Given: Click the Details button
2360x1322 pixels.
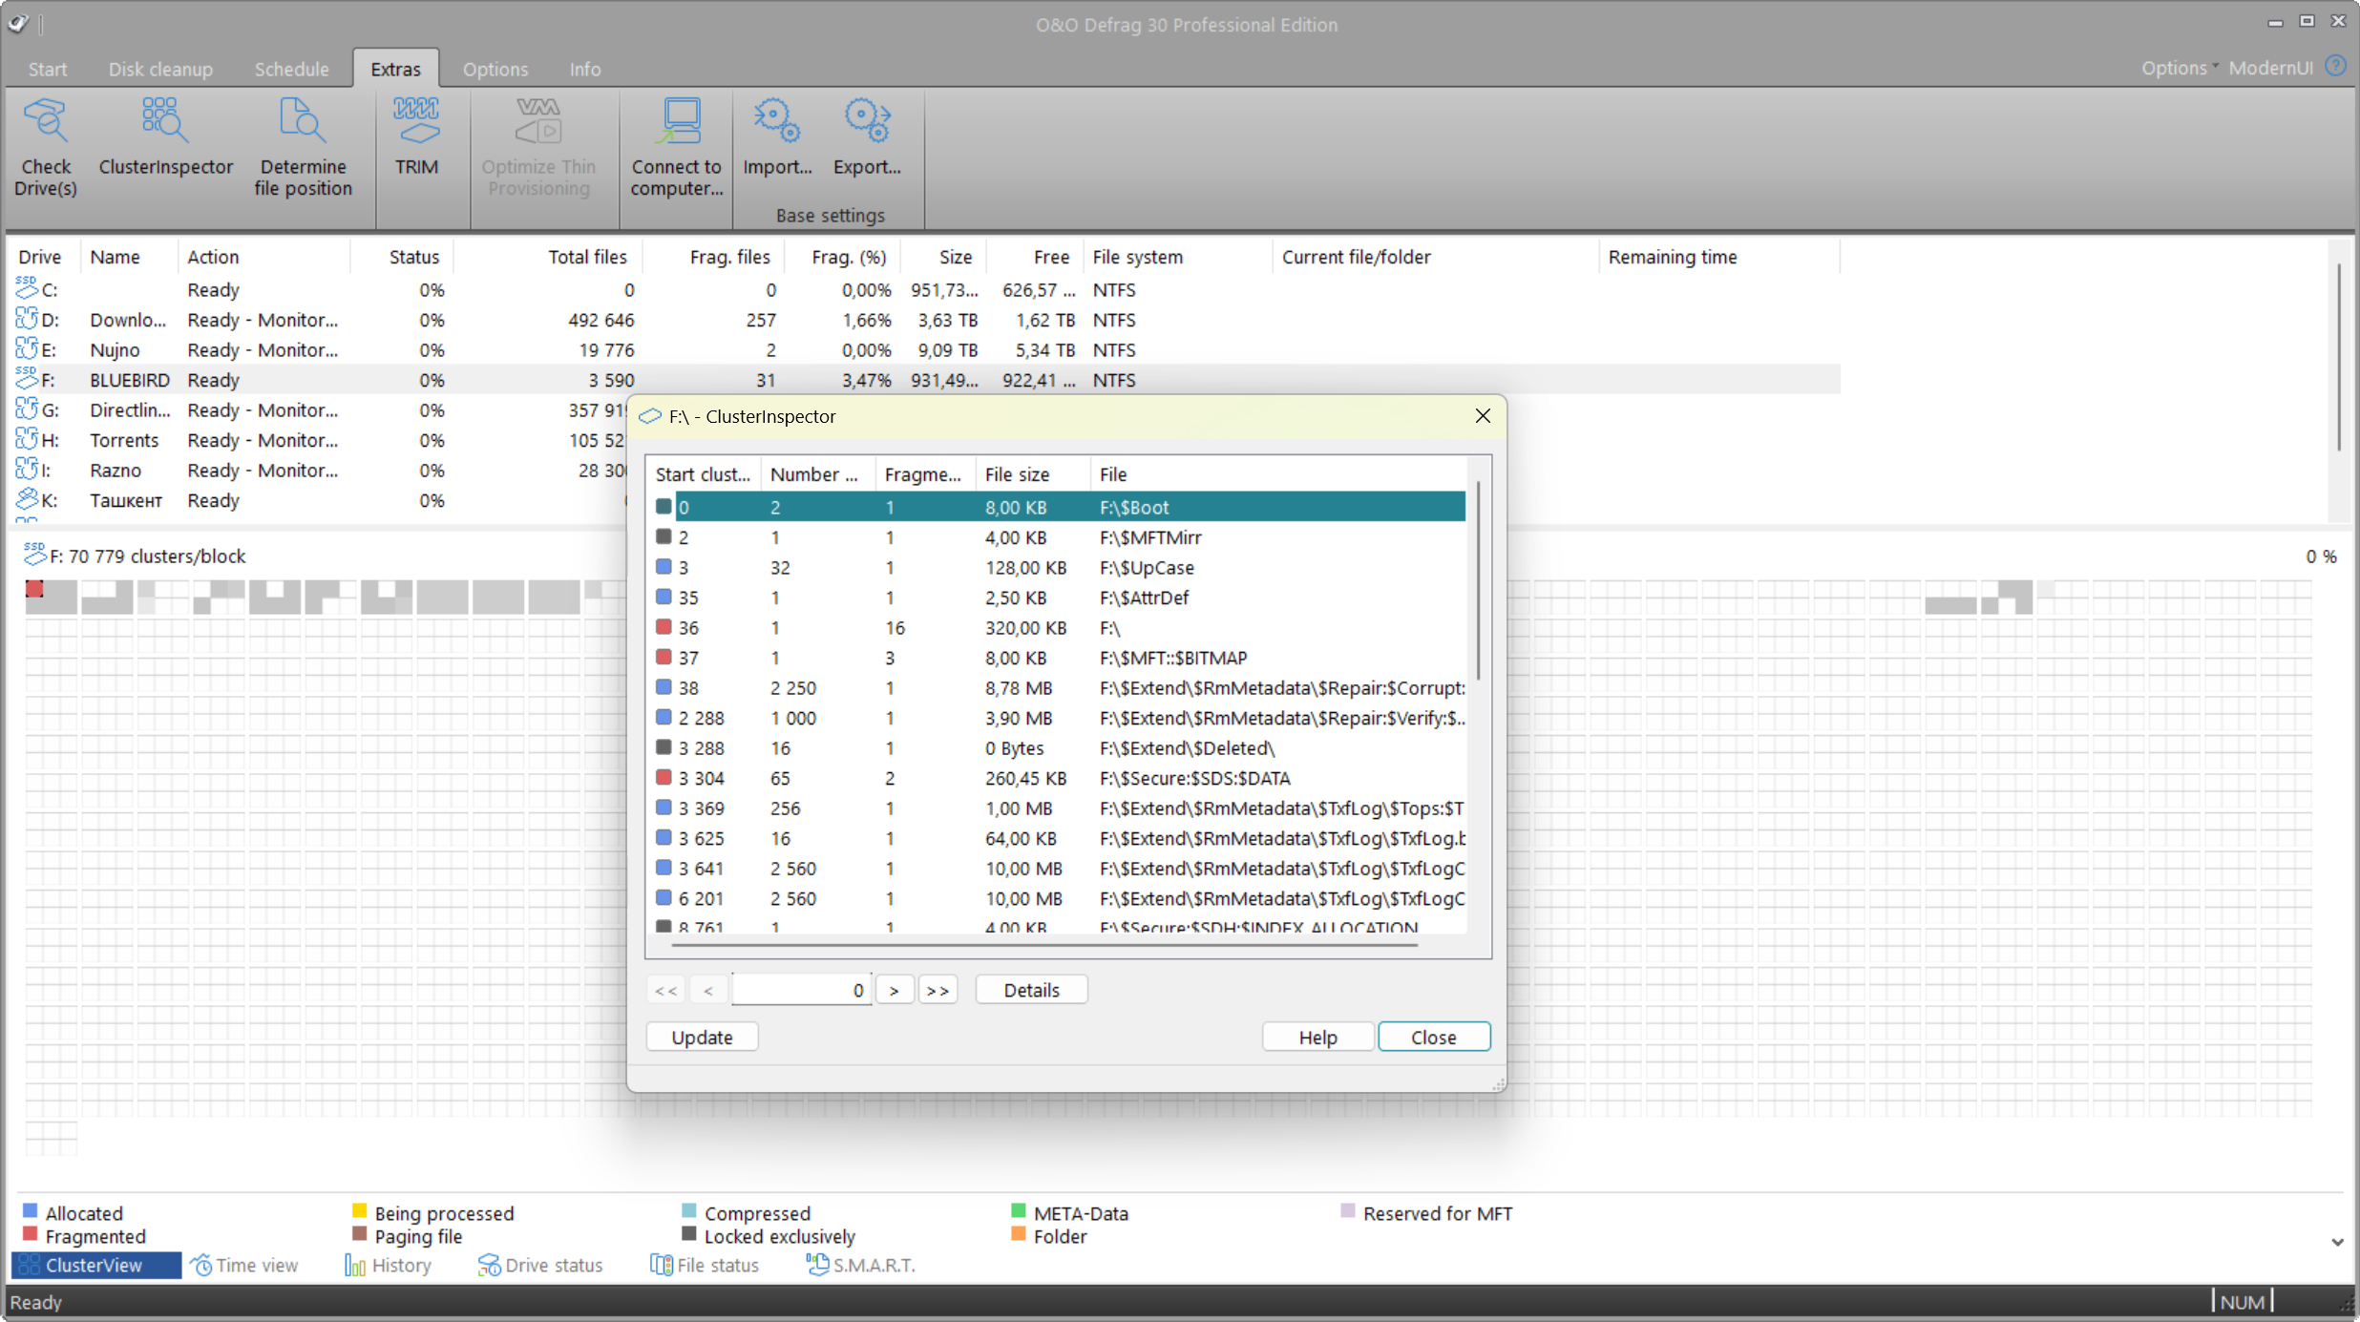Looking at the screenshot, I should click(x=1031, y=990).
